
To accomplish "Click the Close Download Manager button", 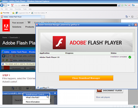I will pyautogui.click(x=86, y=78).
